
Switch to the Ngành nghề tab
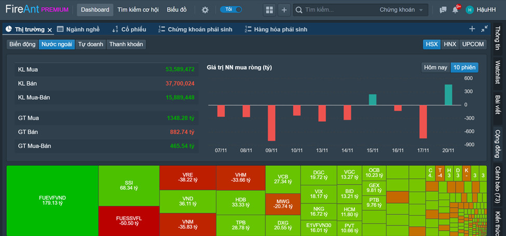[79, 30]
